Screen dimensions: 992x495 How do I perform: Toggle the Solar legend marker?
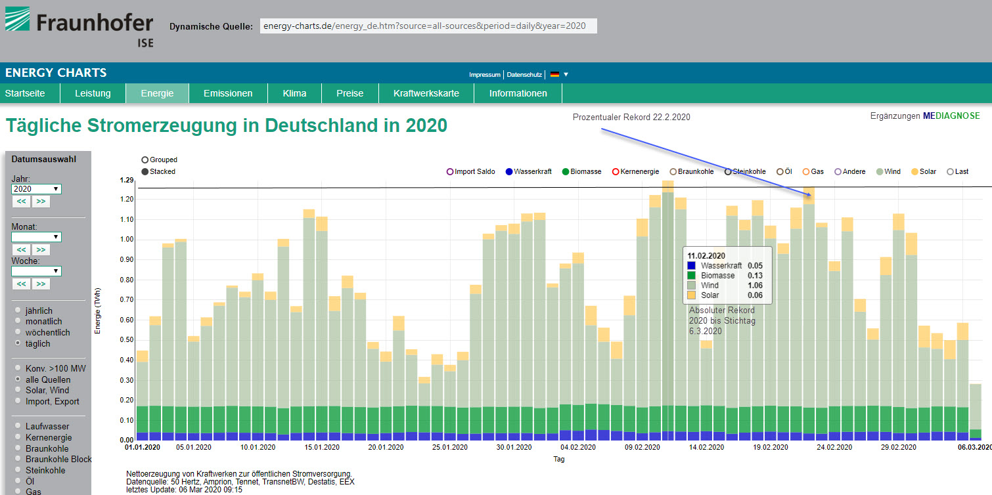click(x=914, y=172)
